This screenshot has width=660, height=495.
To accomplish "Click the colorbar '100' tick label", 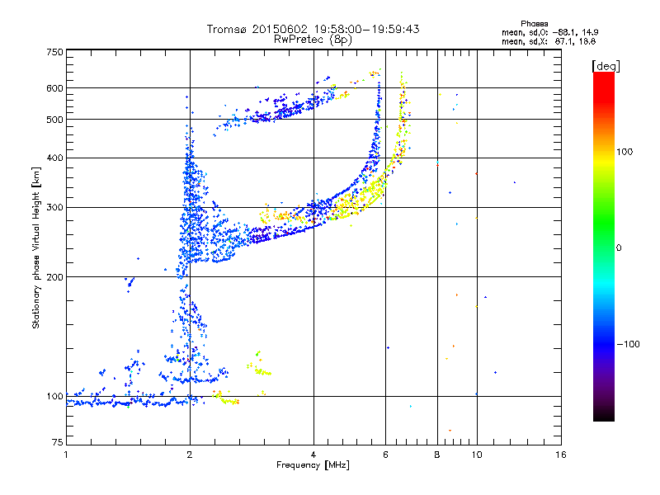I will (x=625, y=152).
